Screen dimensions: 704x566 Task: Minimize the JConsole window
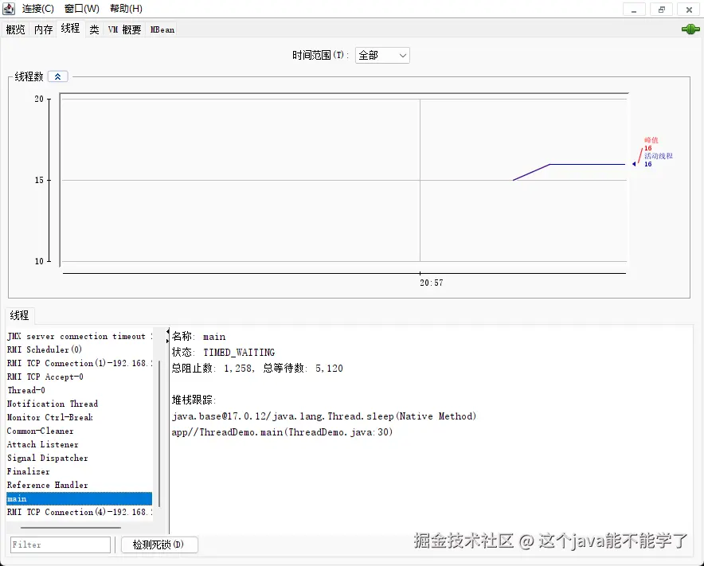[x=634, y=10]
